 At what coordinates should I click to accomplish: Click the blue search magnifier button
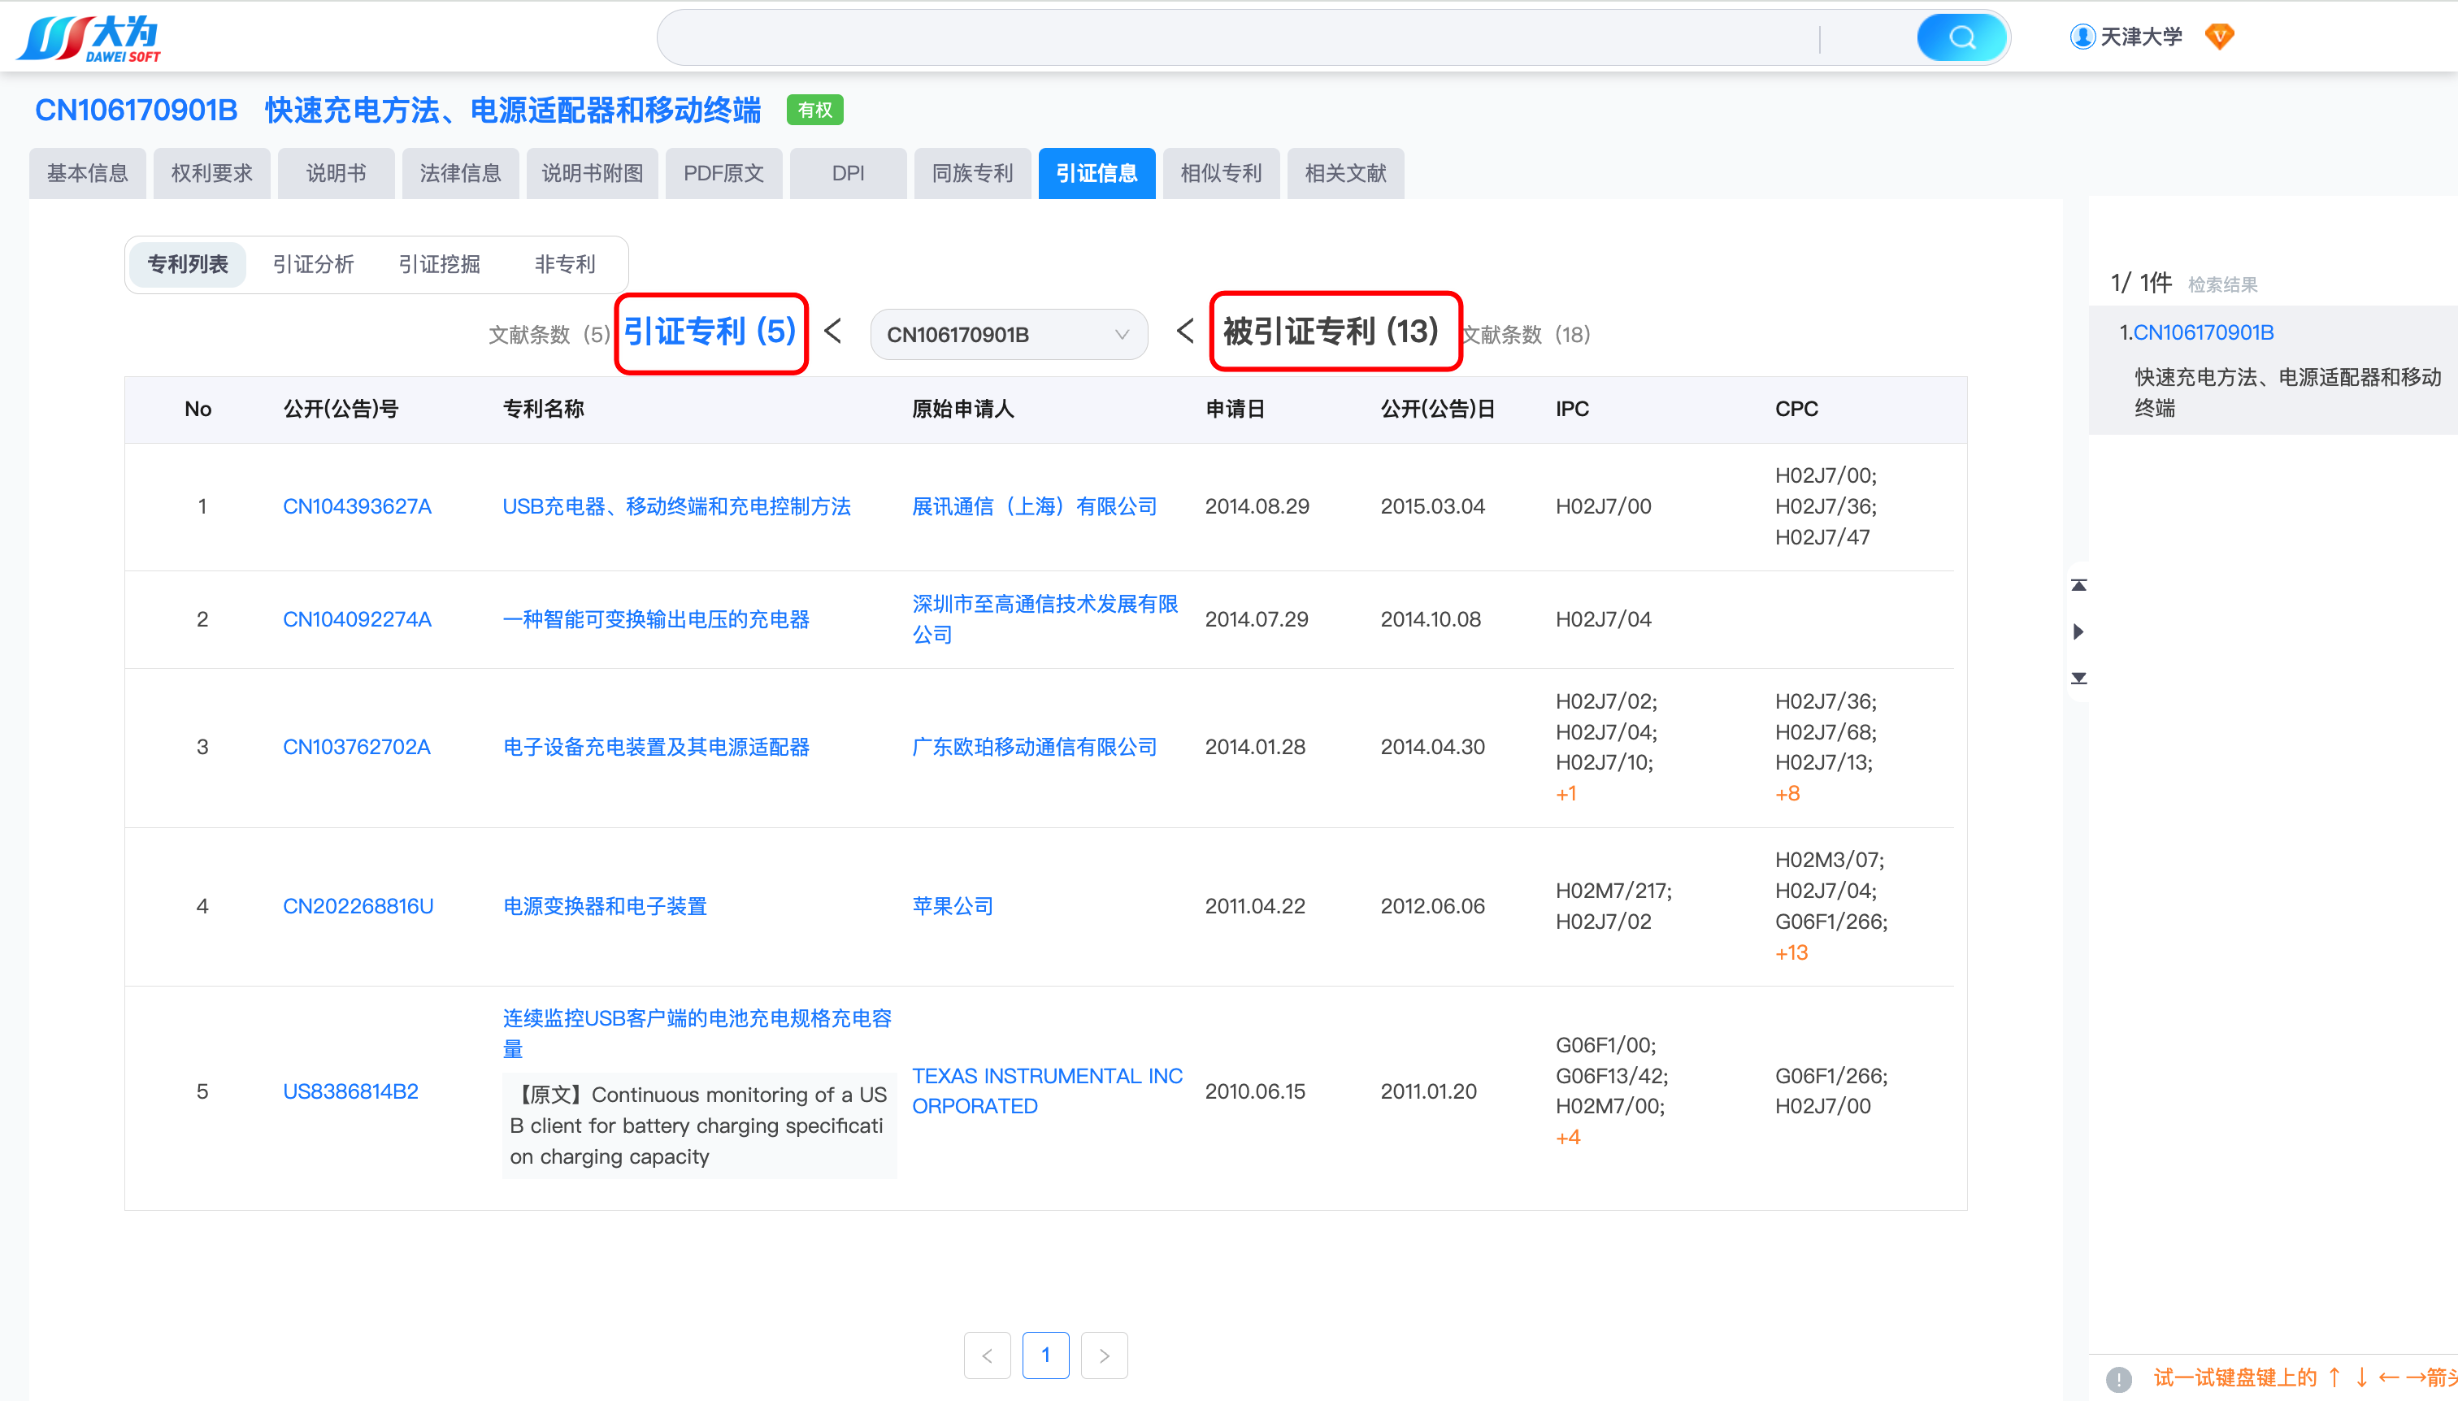tap(1961, 37)
